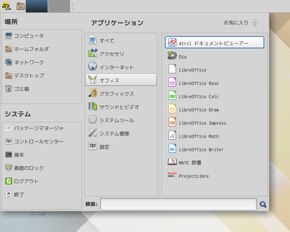
Task: Click the alt menu launcher icon in panel
Action: click(7, 6)
